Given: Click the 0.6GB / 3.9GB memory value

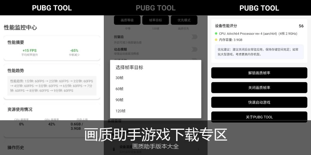Looking at the screenshot, I should [x=77, y=126].
